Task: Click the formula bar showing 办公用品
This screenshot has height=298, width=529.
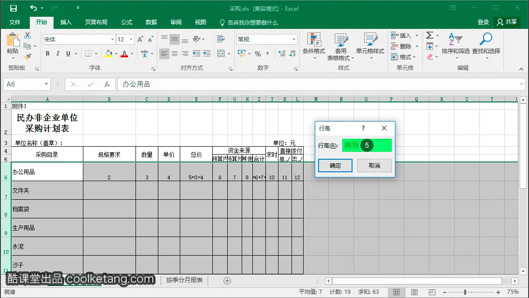Action: pyautogui.click(x=320, y=84)
